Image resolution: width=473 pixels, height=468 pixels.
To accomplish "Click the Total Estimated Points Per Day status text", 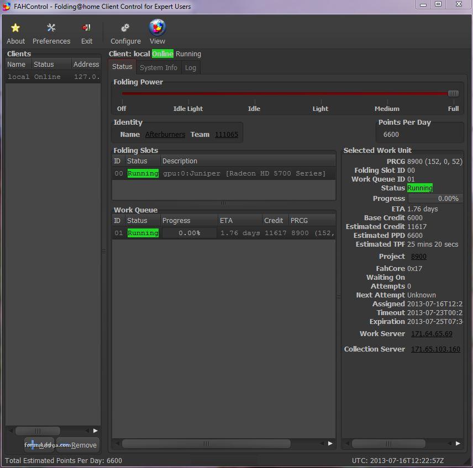I will tap(64, 460).
